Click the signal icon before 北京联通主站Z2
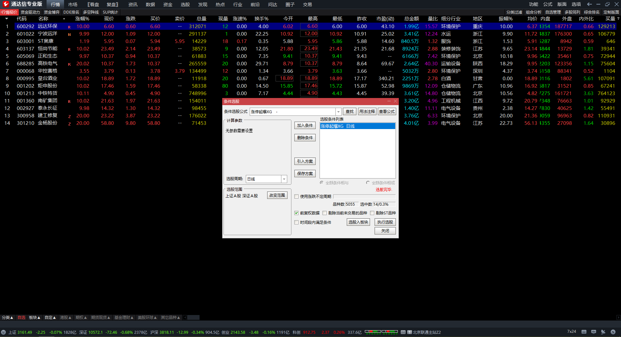The width and height of the screenshot is (621, 337). point(403,332)
